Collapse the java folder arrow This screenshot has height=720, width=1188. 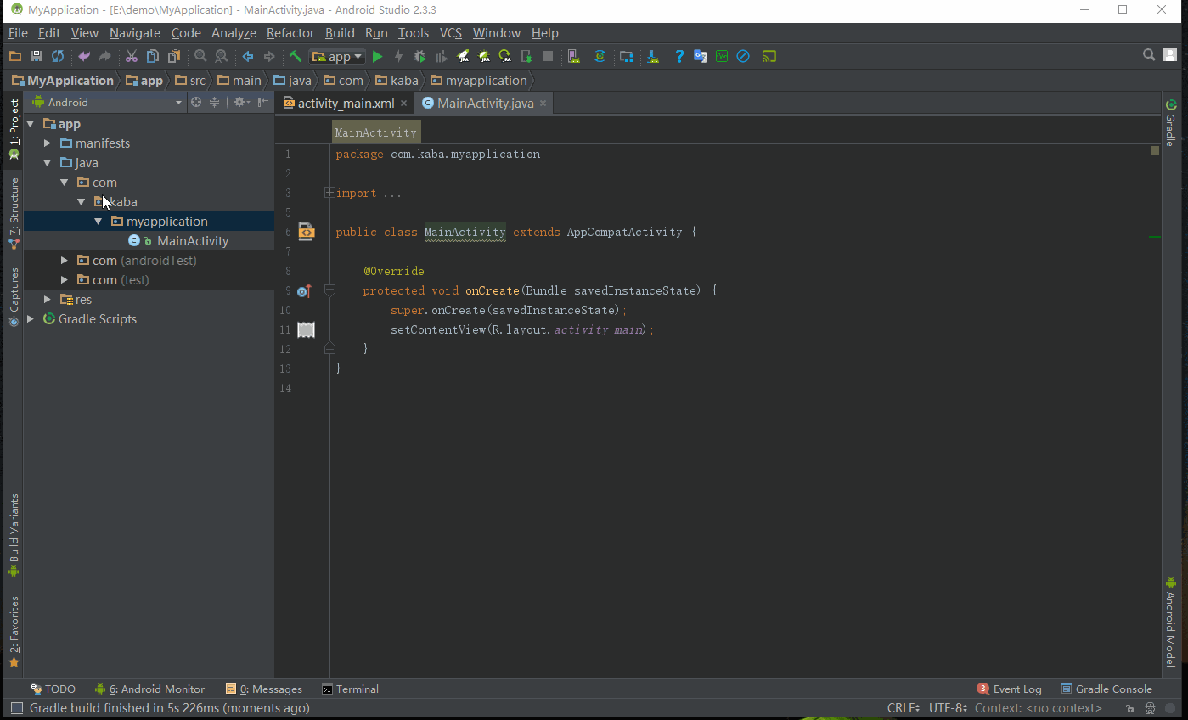point(48,163)
